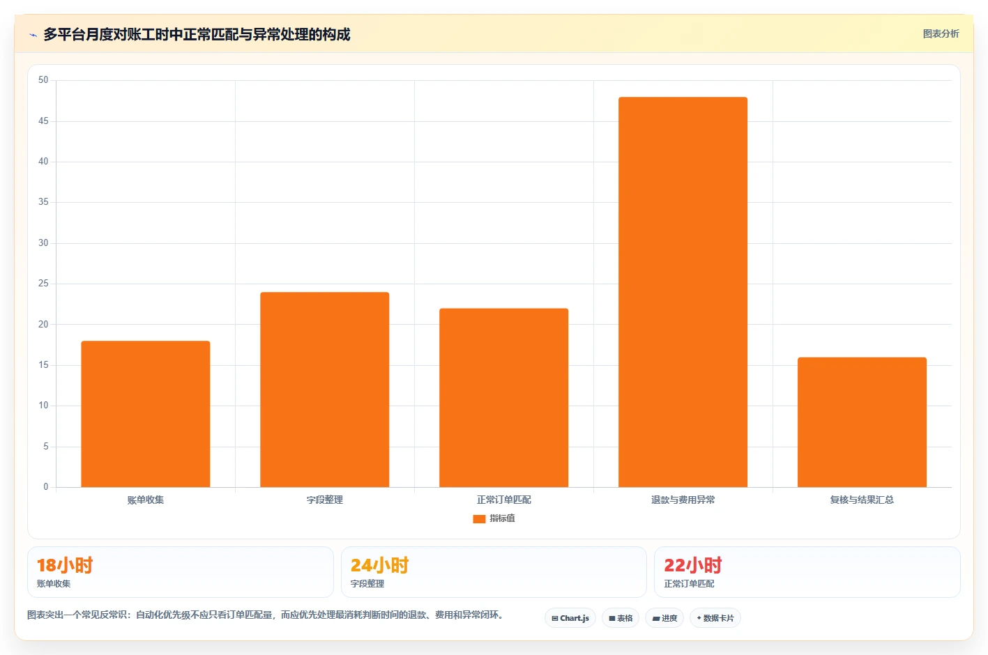
Task: Click the y-axis value 45
Action: pyautogui.click(x=43, y=121)
